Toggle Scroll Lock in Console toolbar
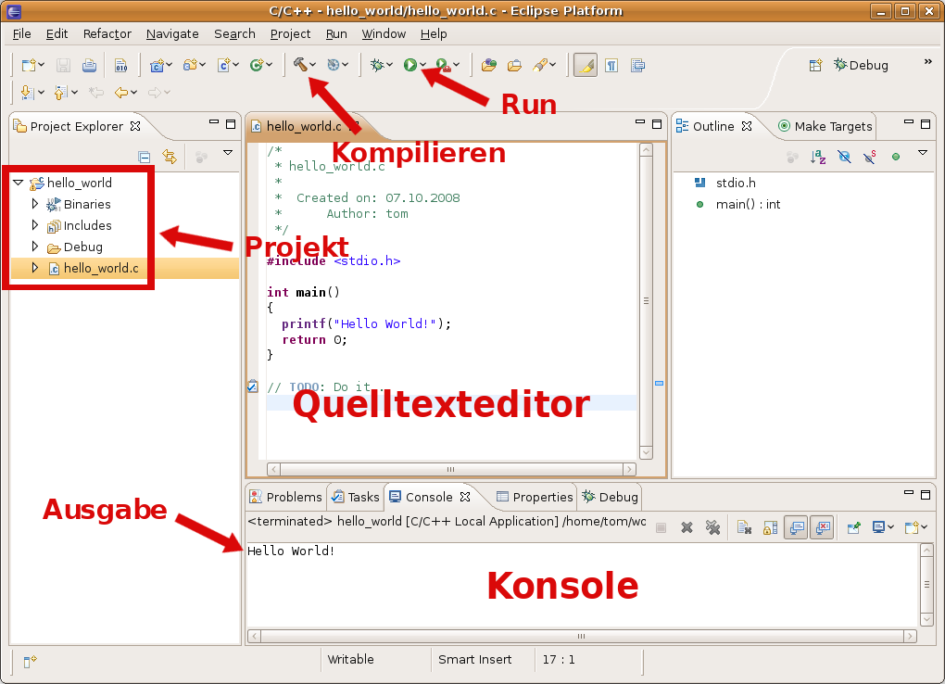The width and height of the screenshot is (945, 684). click(x=770, y=527)
